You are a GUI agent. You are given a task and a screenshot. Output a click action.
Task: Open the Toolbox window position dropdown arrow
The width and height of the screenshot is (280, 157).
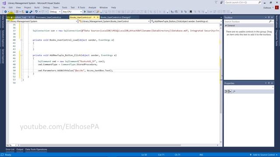[266, 17]
